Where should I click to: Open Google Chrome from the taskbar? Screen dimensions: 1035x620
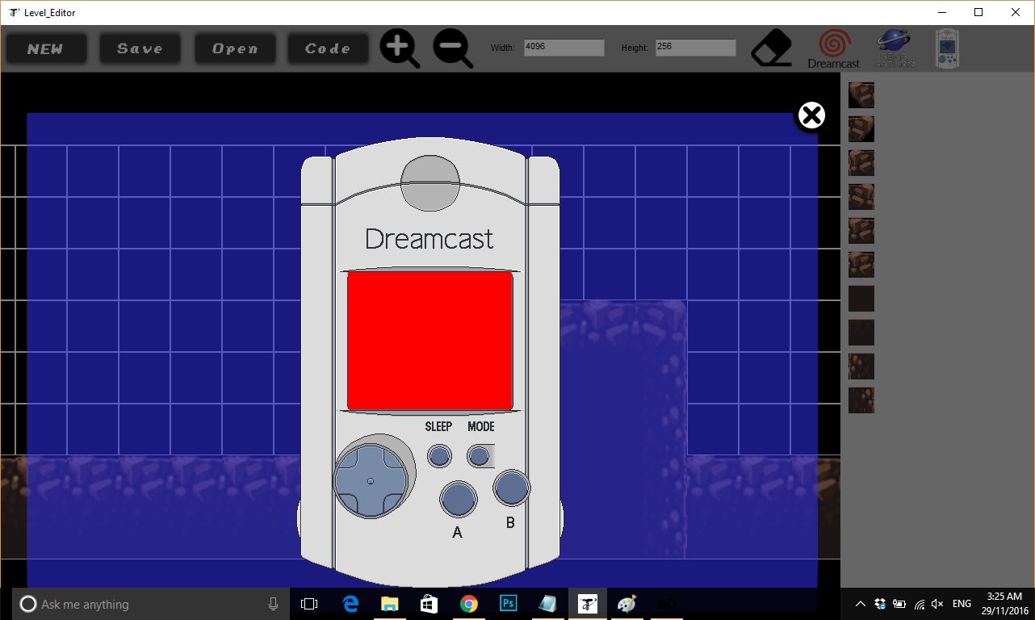468,604
